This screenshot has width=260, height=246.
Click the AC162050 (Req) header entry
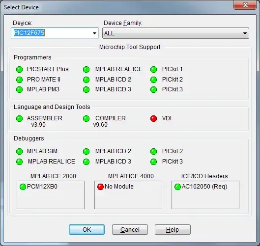click(204, 187)
